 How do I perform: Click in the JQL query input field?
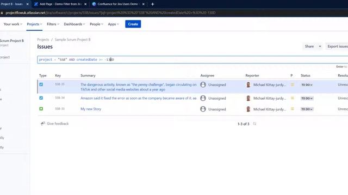(x=192, y=60)
